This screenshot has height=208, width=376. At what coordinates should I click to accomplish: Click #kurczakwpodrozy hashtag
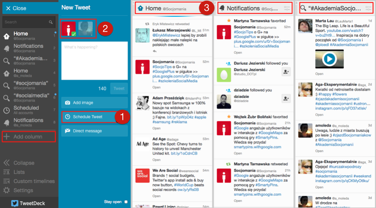point(345,166)
